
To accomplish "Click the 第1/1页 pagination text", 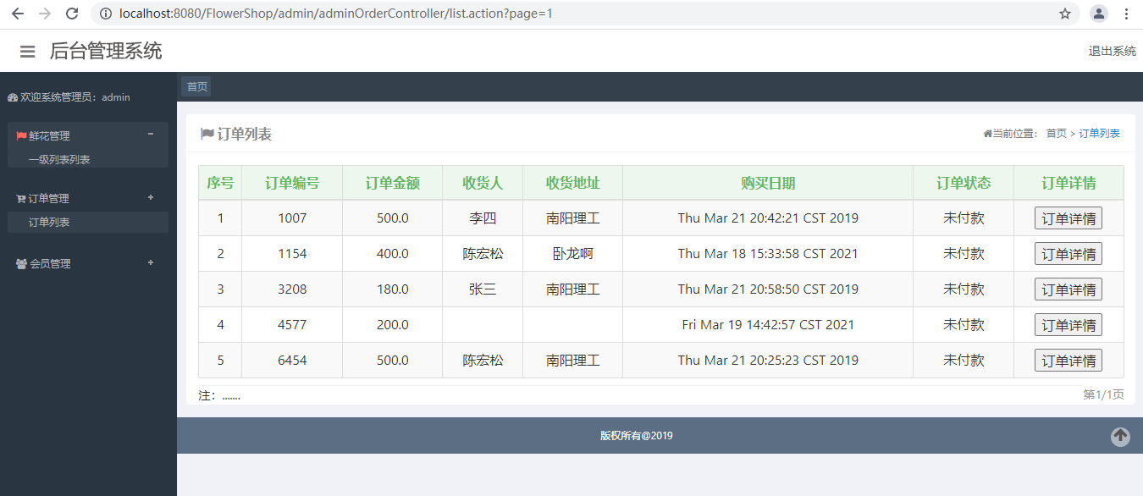I will click(x=1104, y=395).
